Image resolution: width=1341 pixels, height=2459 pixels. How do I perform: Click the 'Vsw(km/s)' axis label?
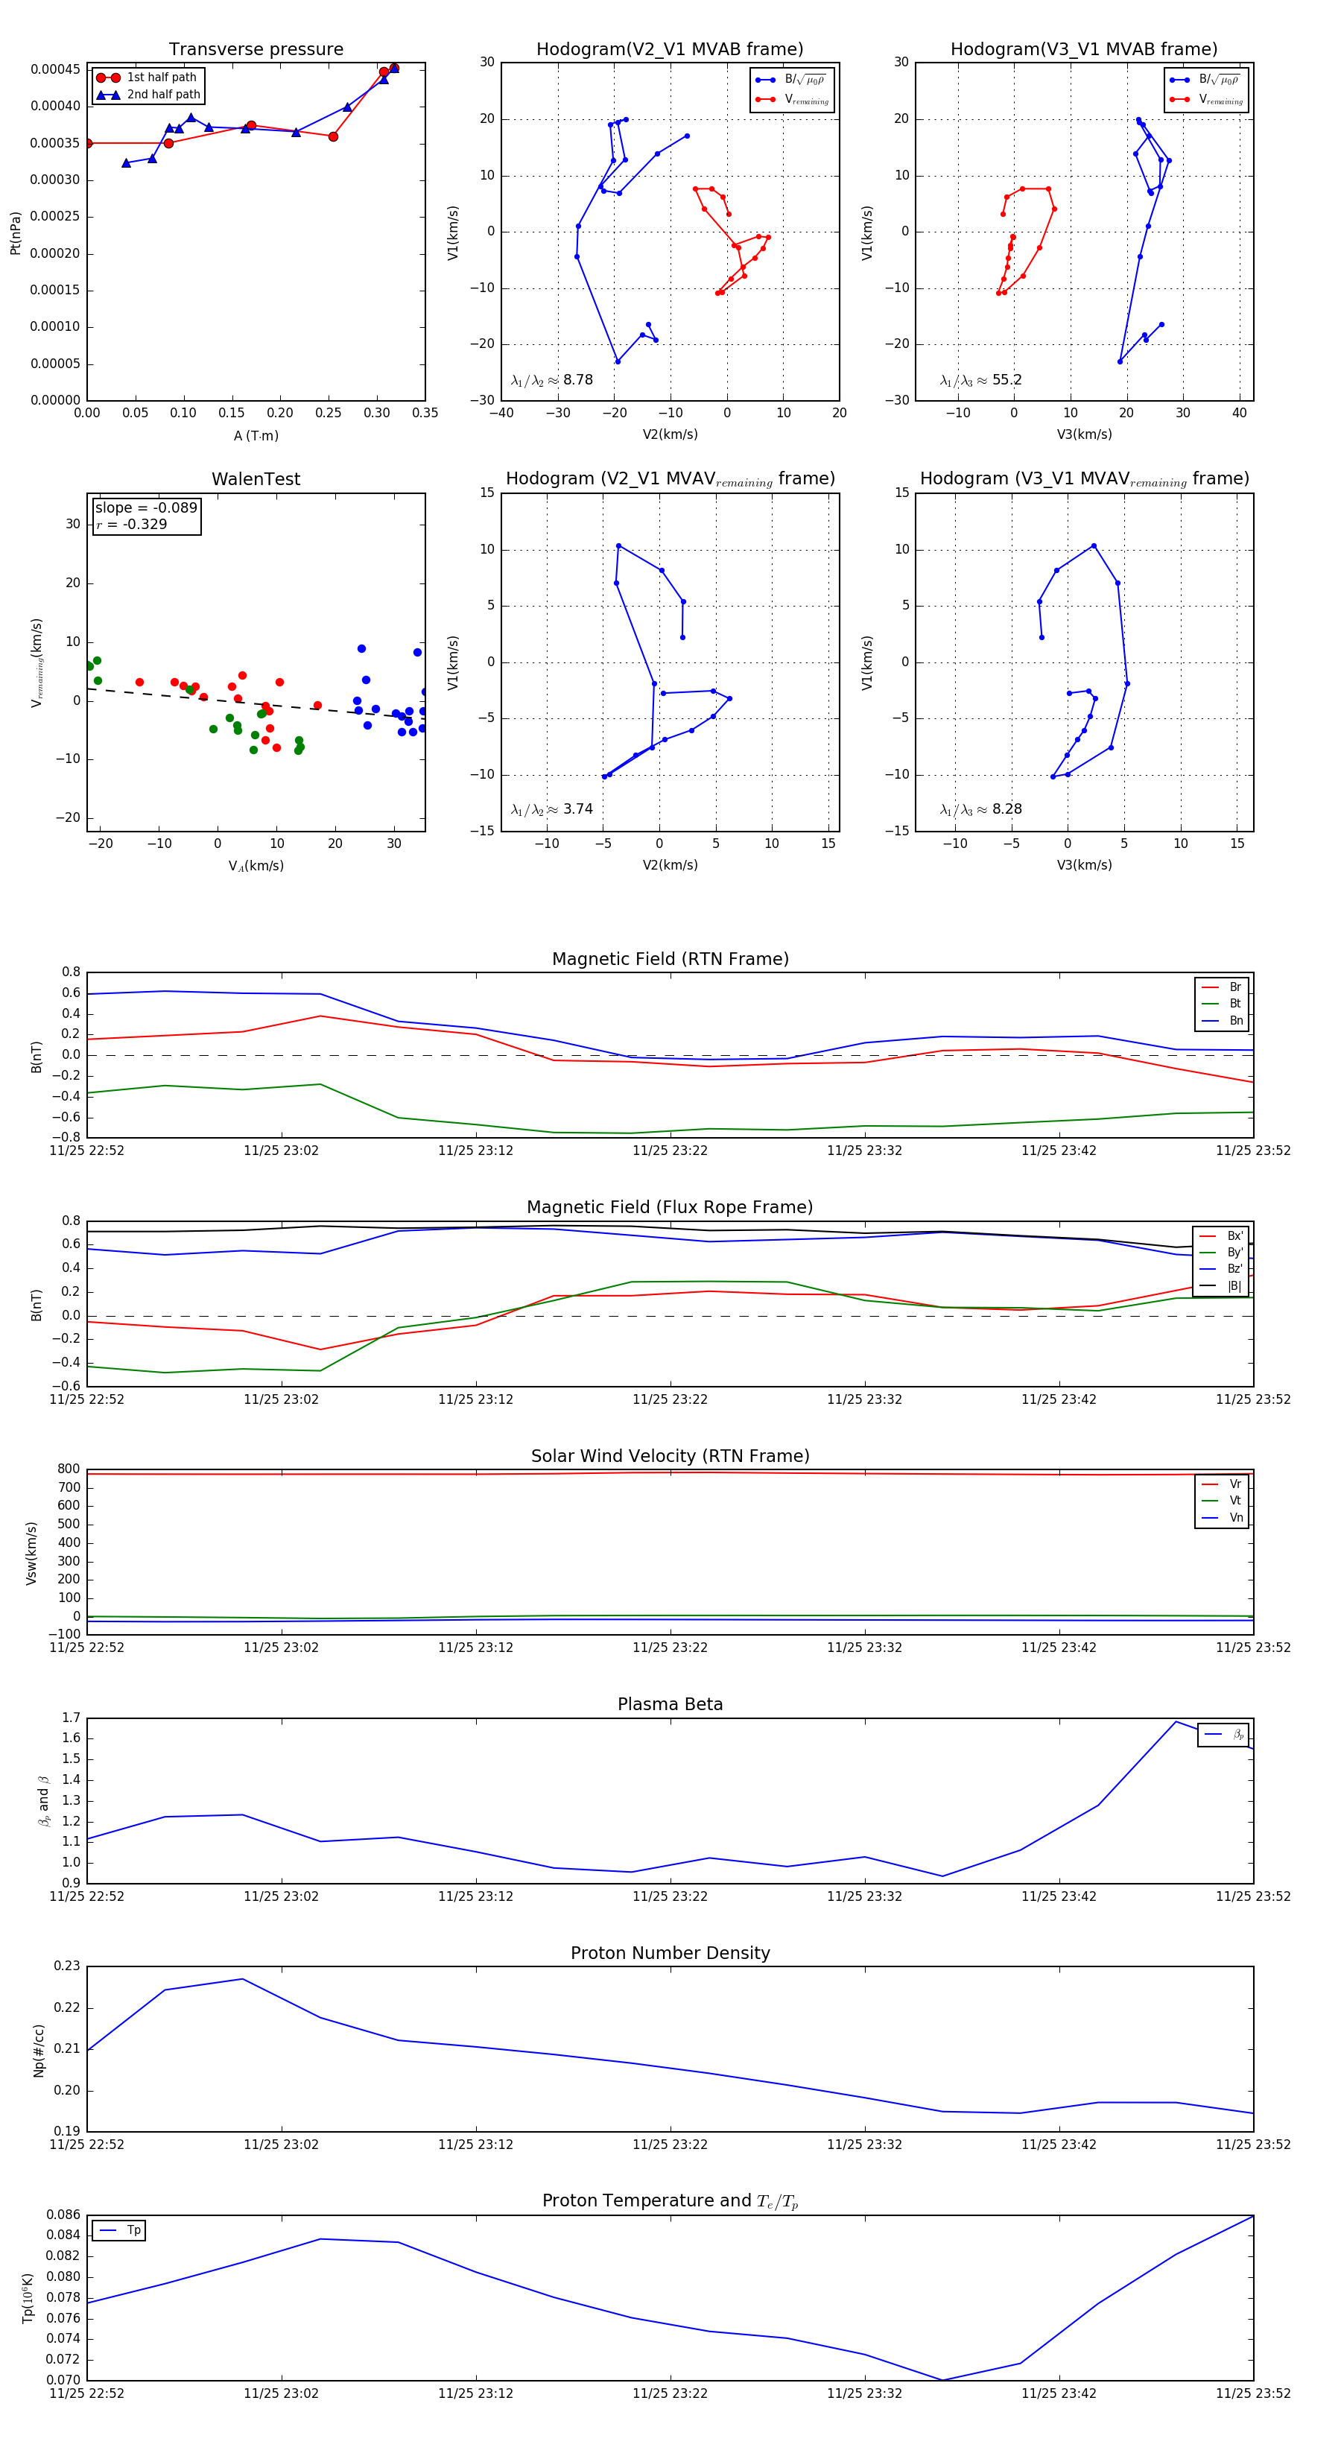pos(31,1553)
